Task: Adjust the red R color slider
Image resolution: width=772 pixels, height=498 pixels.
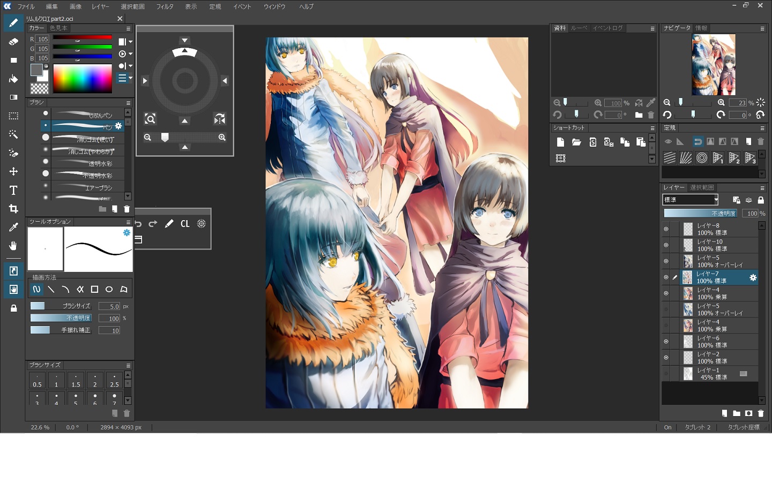Action: [x=82, y=39]
